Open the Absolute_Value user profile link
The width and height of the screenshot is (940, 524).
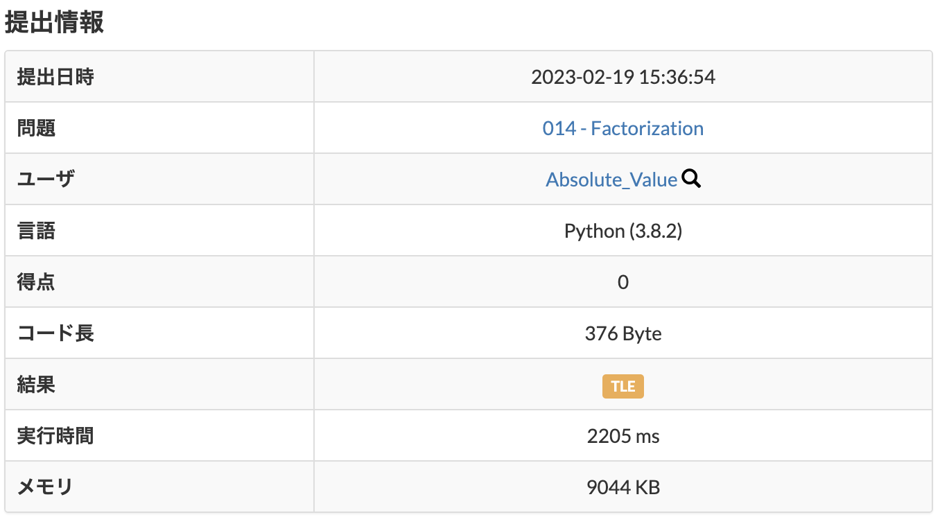pos(611,180)
